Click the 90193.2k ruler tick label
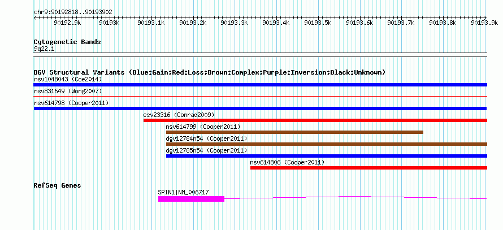 tap(193, 23)
